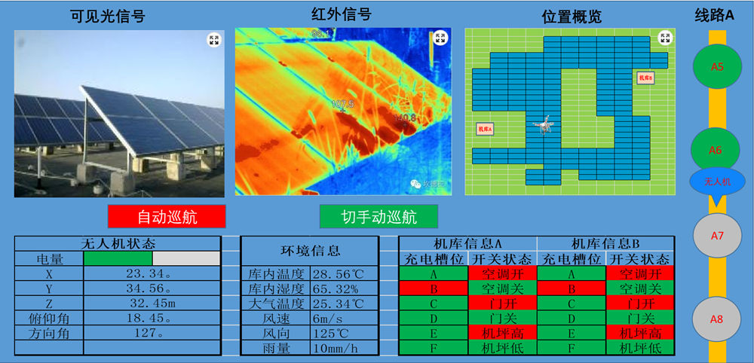The width and height of the screenshot is (754, 363).
Task: Click the green 切手动巡航 button
Action: [379, 217]
